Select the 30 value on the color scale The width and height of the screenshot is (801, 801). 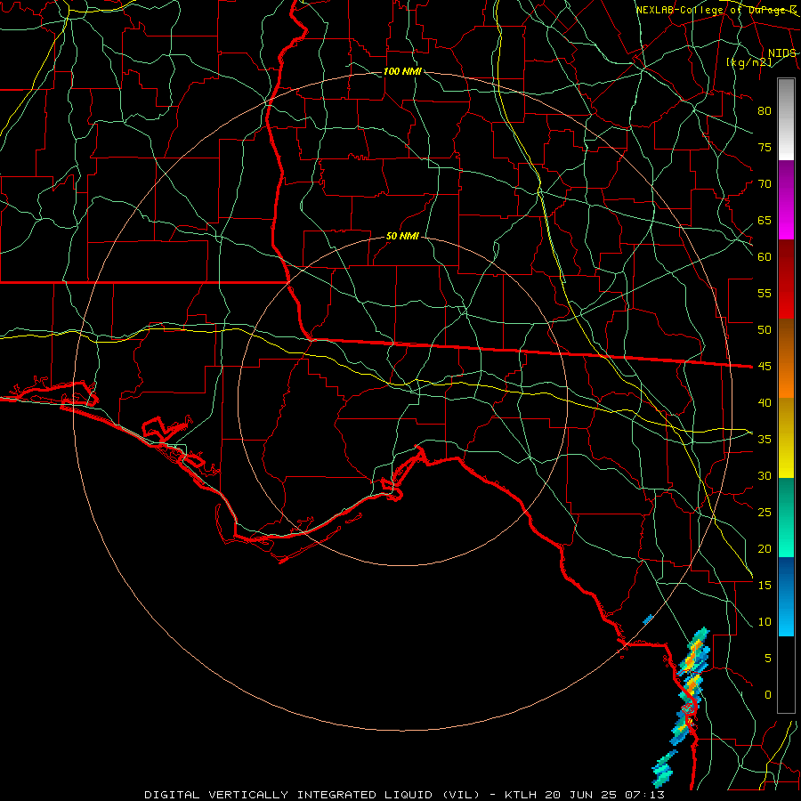(x=765, y=475)
